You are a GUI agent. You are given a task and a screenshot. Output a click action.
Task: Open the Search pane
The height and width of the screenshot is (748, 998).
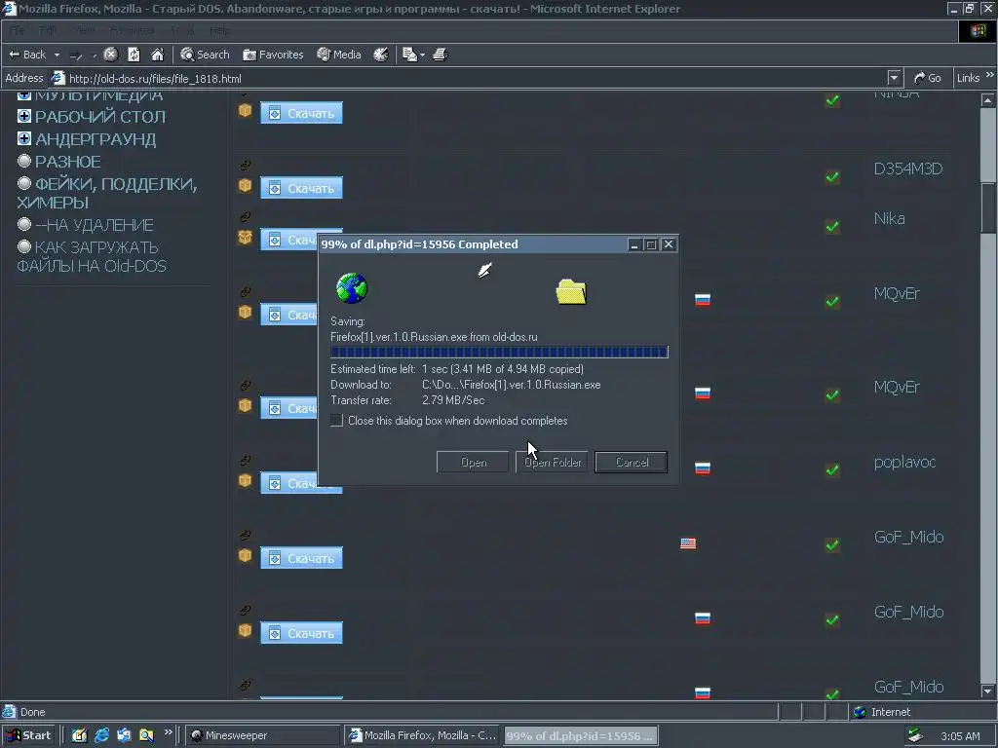click(205, 55)
